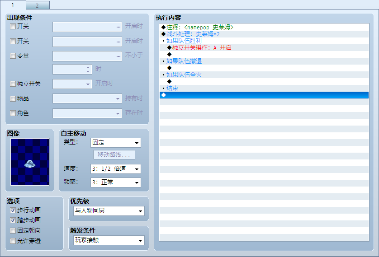Check the 允许穿透 option

pyautogui.click(x=13, y=241)
